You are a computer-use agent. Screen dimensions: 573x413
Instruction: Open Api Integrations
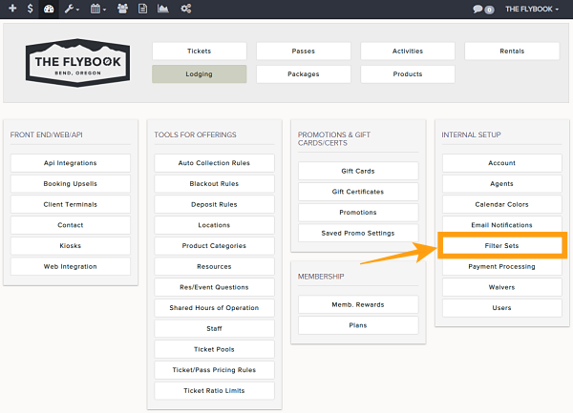71,163
